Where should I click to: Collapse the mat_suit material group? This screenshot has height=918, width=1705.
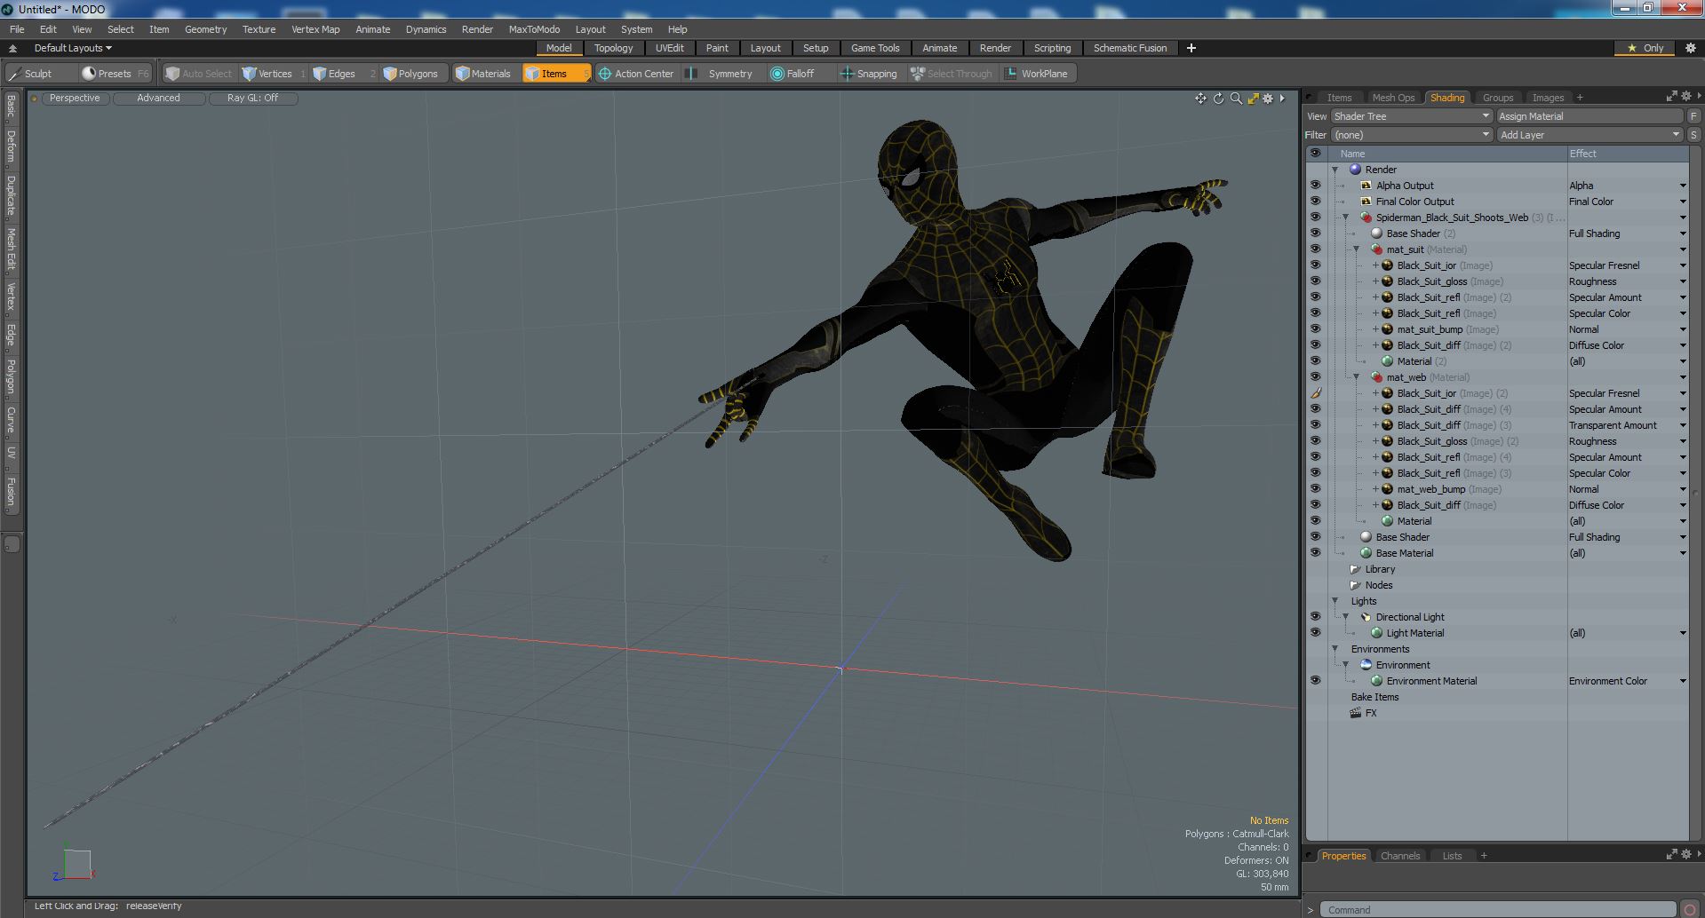[x=1356, y=249]
